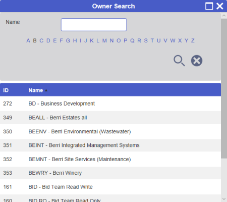
Task: Filter owners by letter I
Action: pyautogui.click(x=81, y=40)
